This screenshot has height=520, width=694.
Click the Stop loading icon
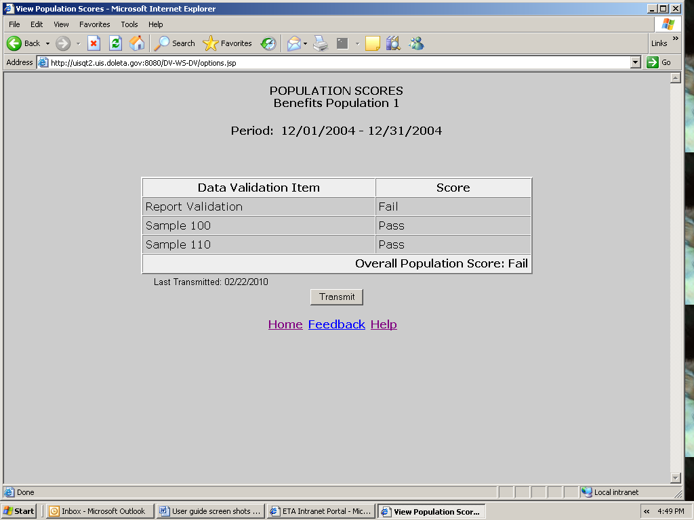94,43
